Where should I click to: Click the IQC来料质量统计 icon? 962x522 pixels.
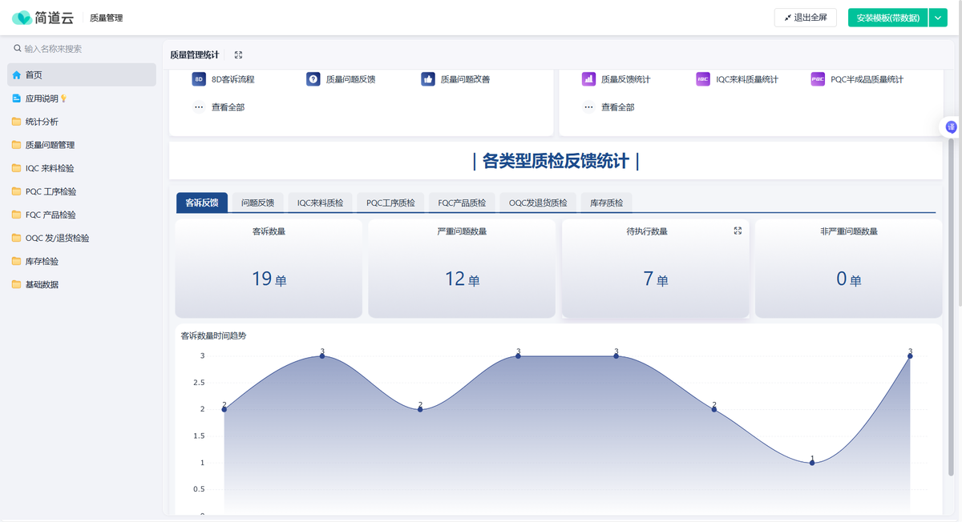point(703,79)
